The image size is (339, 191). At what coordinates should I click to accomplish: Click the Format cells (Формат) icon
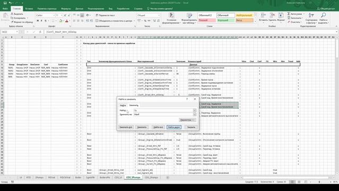click(281, 15)
